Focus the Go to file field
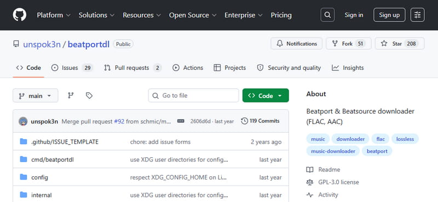 (193, 96)
